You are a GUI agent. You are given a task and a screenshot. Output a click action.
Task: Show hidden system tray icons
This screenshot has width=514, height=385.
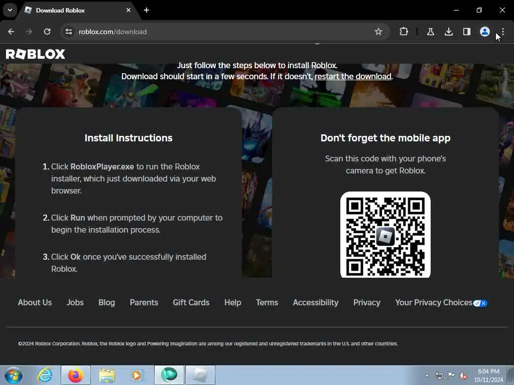427,376
